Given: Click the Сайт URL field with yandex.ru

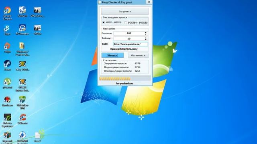Looking at the screenshot, I should (131, 44).
